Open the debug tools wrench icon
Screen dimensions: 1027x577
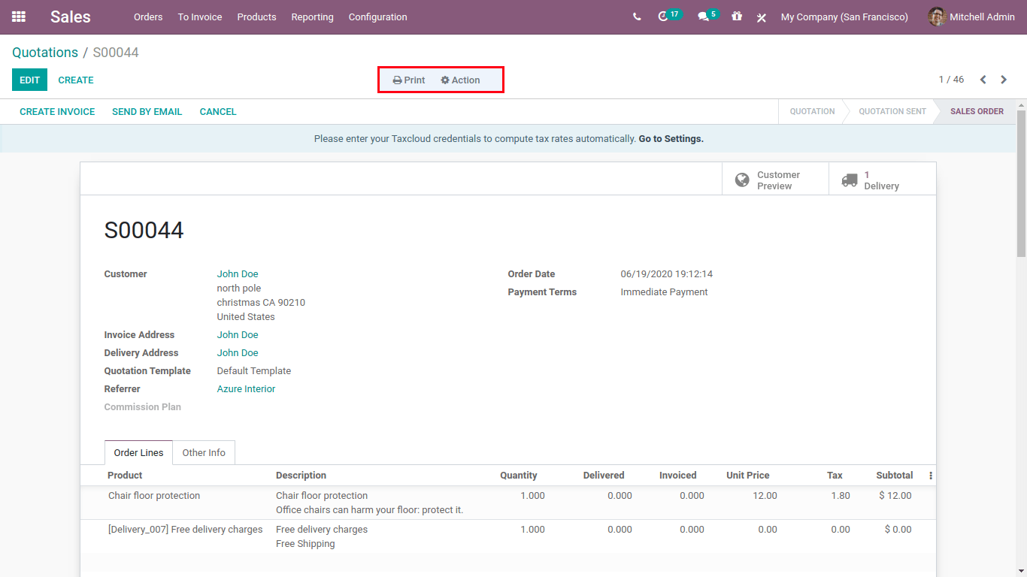tap(761, 17)
